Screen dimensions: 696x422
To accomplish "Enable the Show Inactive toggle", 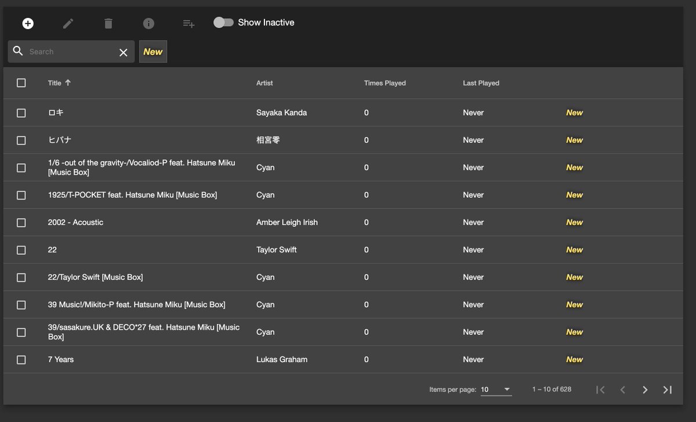I will (x=222, y=21).
